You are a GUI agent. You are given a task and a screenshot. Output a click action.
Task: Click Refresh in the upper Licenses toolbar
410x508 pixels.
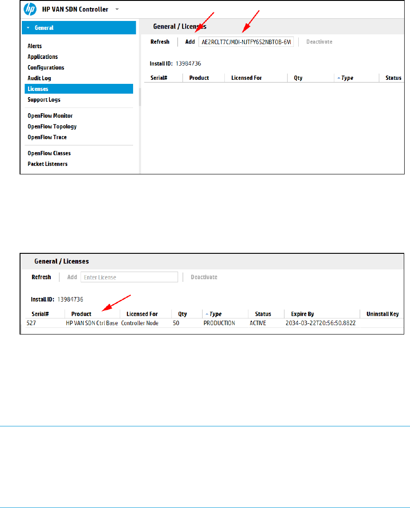[x=160, y=42]
